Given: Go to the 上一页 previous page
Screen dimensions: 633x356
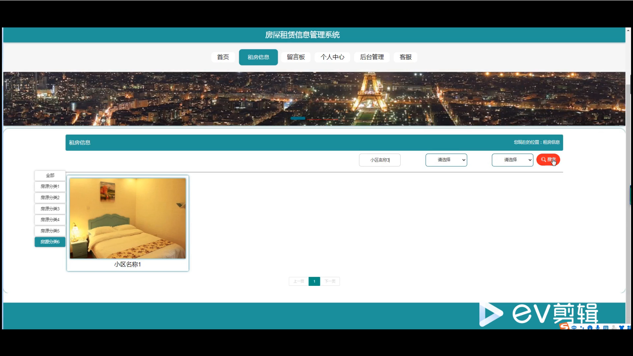Looking at the screenshot, I should click(299, 281).
